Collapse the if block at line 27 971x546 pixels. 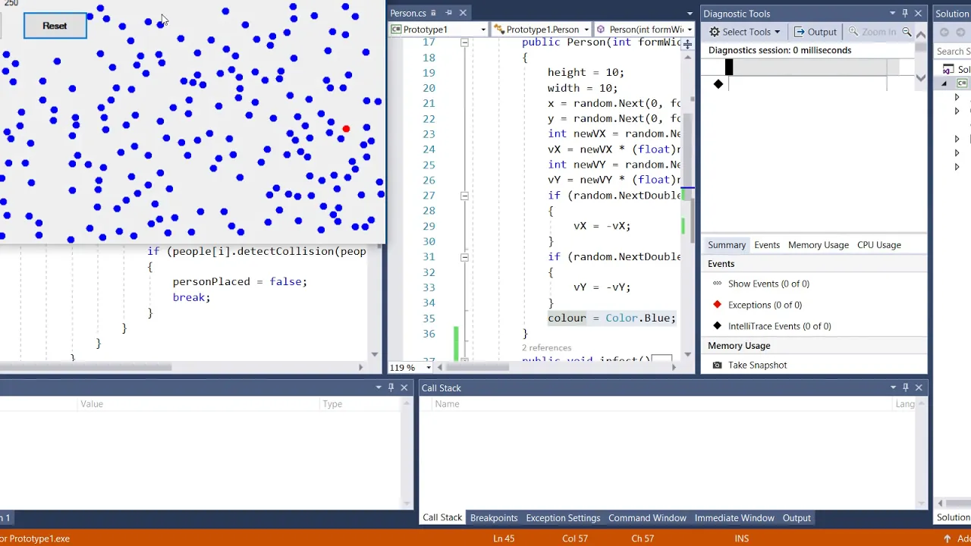point(464,196)
